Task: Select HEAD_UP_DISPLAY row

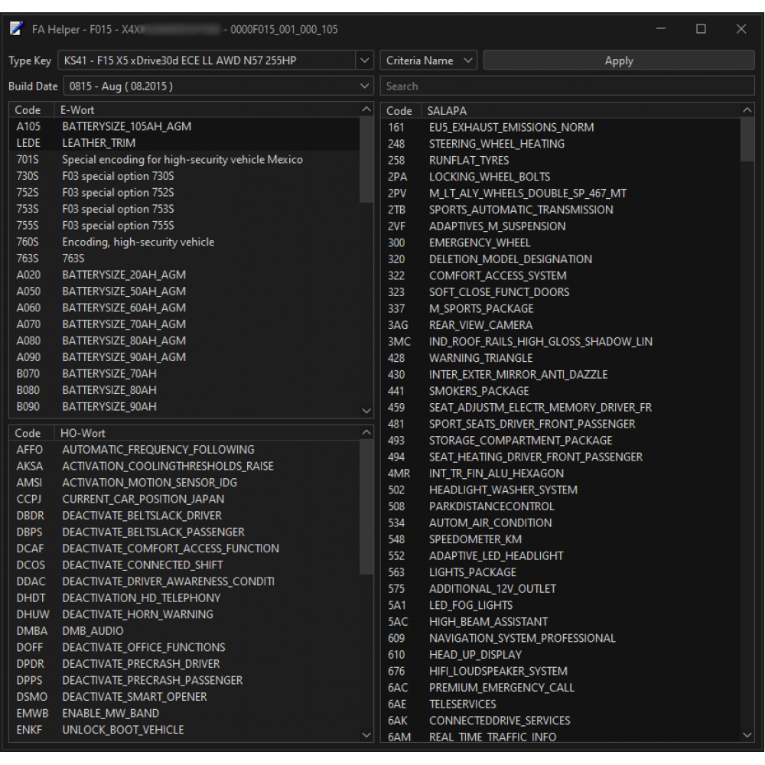Action: coord(475,655)
